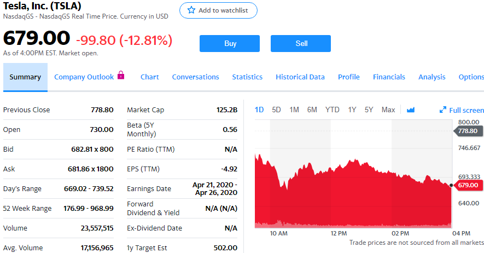Click the lock icon beside Company Outlook
The image size is (484, 253).
click(121, 76)
